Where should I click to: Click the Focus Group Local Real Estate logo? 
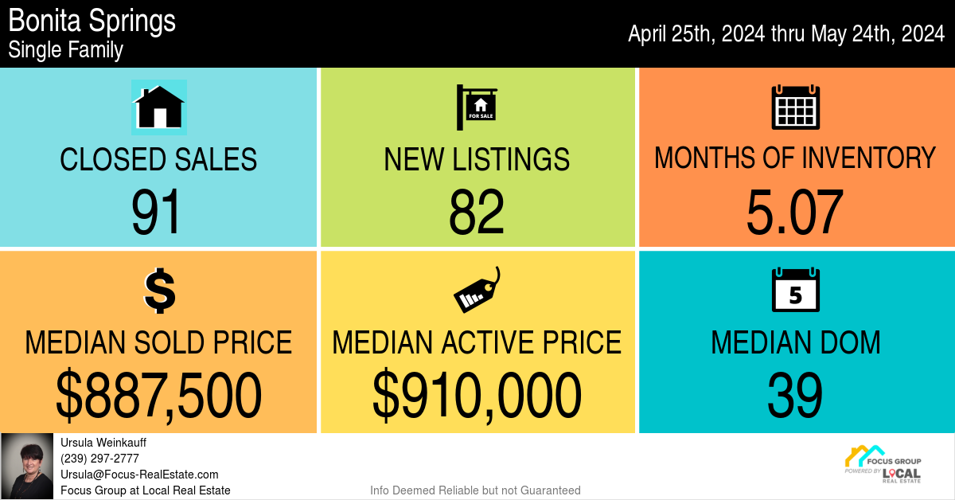tap(883, 464)
